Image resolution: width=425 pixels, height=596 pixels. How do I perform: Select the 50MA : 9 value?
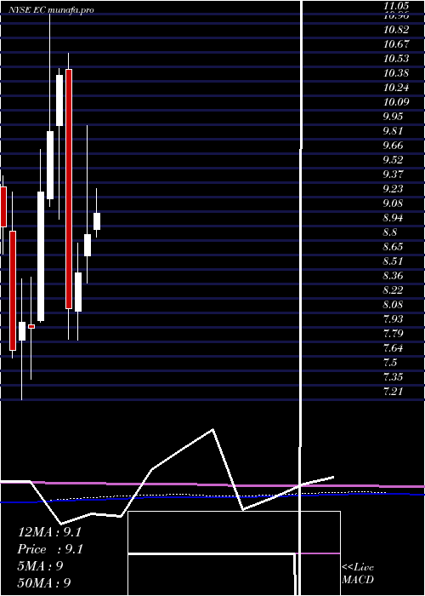(44, 582)
